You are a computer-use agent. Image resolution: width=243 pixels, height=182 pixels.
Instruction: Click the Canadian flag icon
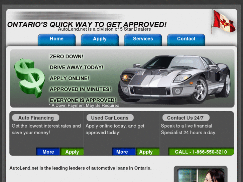point(223,21)
